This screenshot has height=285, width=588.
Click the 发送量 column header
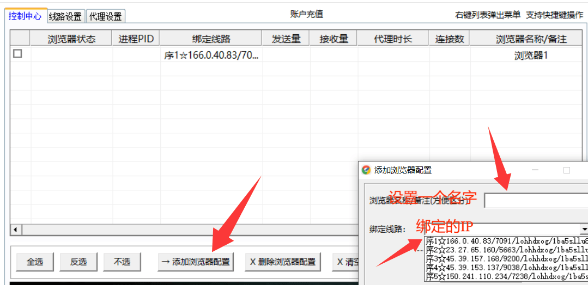click(286, 39)
